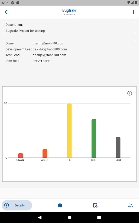Tap the project description text
This screenshot has height=223, width=139.
25,31
